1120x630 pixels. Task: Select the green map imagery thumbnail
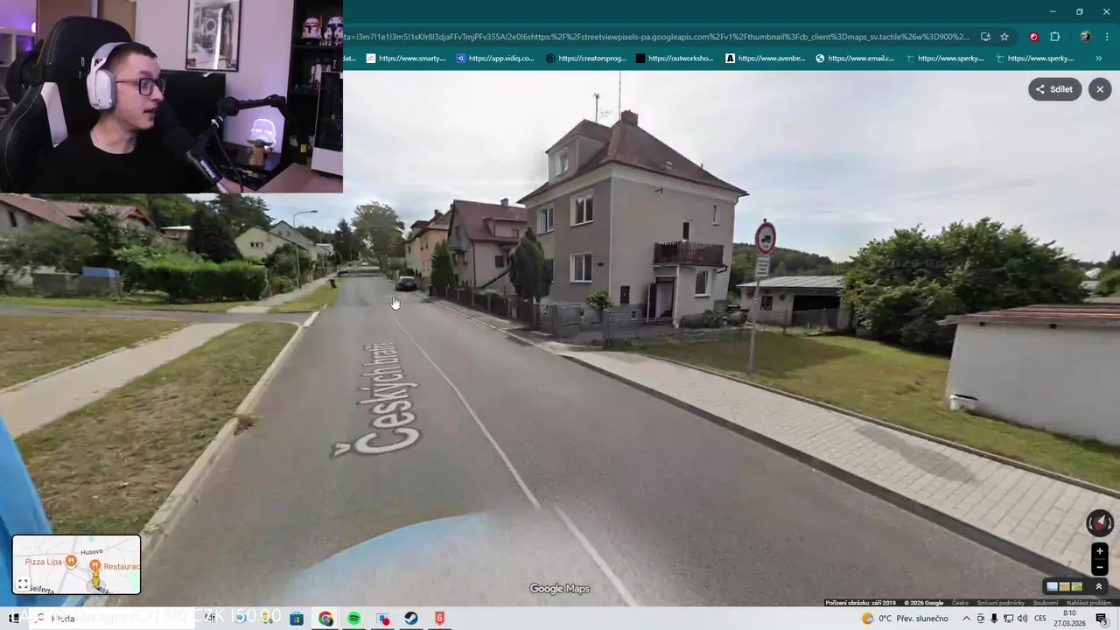click(x=1077, y=586)
